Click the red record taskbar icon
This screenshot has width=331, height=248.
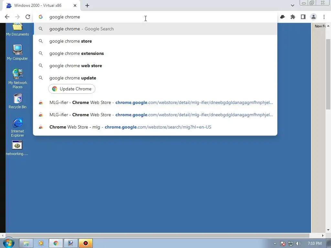click(85, 243)
